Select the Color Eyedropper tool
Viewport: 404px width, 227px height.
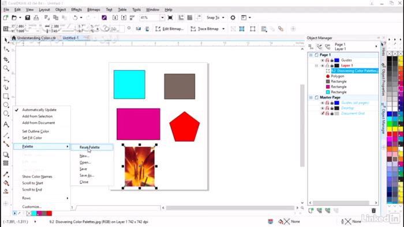click(6, 175)
